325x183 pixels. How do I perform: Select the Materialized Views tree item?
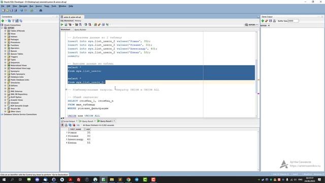pos(19,66)
